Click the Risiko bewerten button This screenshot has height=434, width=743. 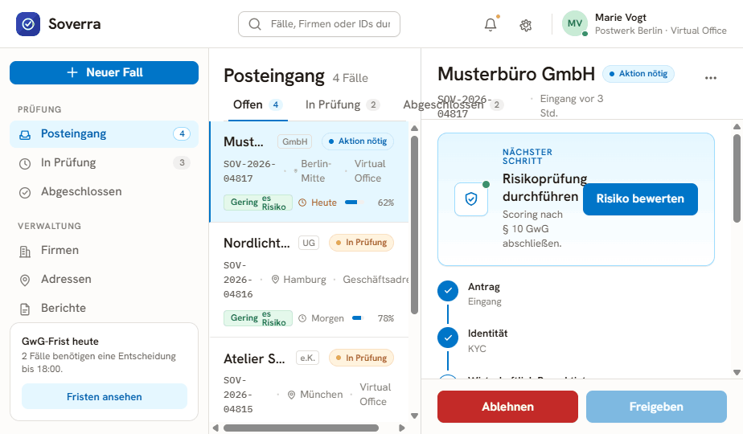(x=640, y=199)
